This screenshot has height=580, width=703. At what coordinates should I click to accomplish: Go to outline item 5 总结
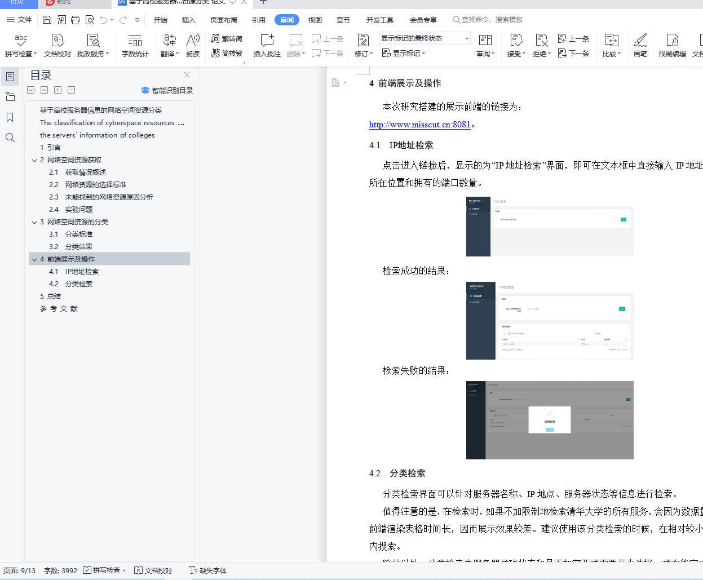pyautogui.click(x=50, y=296)
